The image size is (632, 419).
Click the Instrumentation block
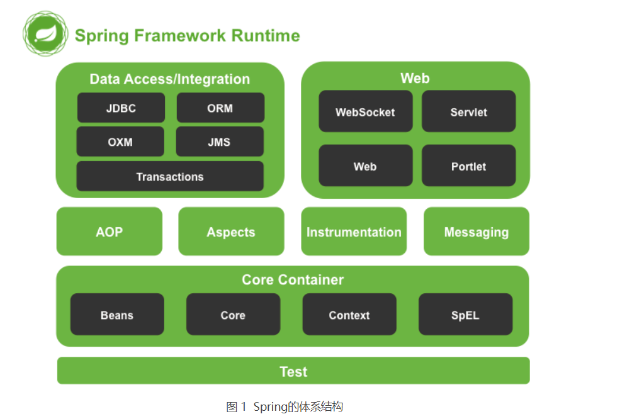[x=354, y=232]
